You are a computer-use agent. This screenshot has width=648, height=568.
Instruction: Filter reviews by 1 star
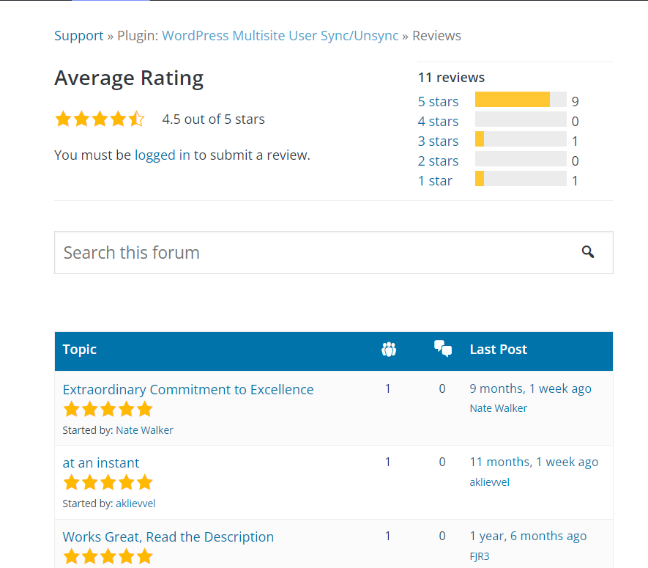tap(435, 181)
